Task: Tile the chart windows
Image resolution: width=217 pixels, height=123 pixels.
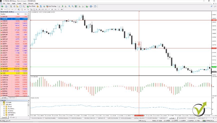Action: click(x=76, y=6)
